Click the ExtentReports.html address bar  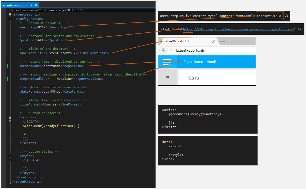[214, 50]
